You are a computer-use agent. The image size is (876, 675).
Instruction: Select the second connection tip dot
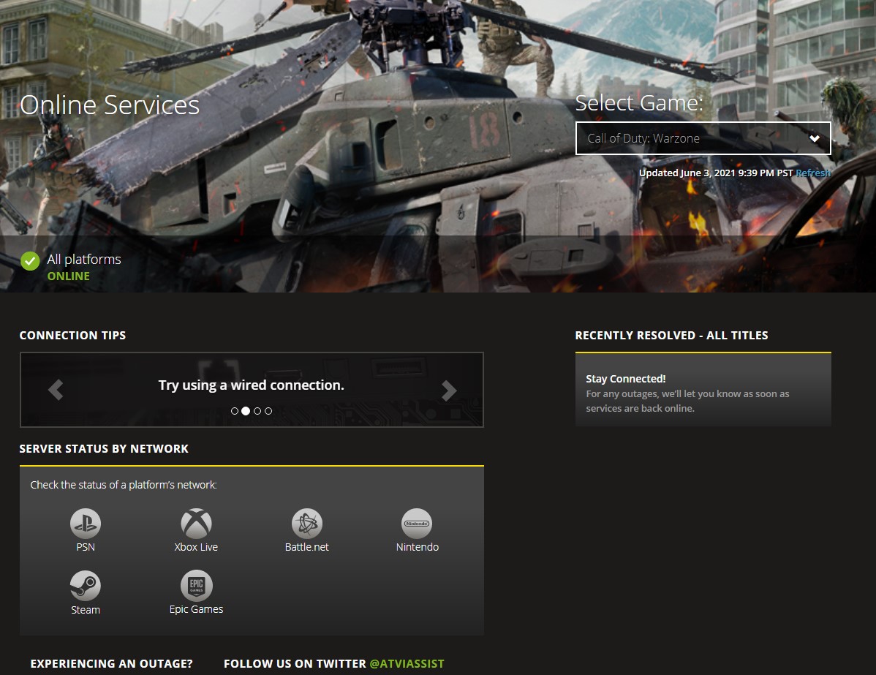point(245,411)
